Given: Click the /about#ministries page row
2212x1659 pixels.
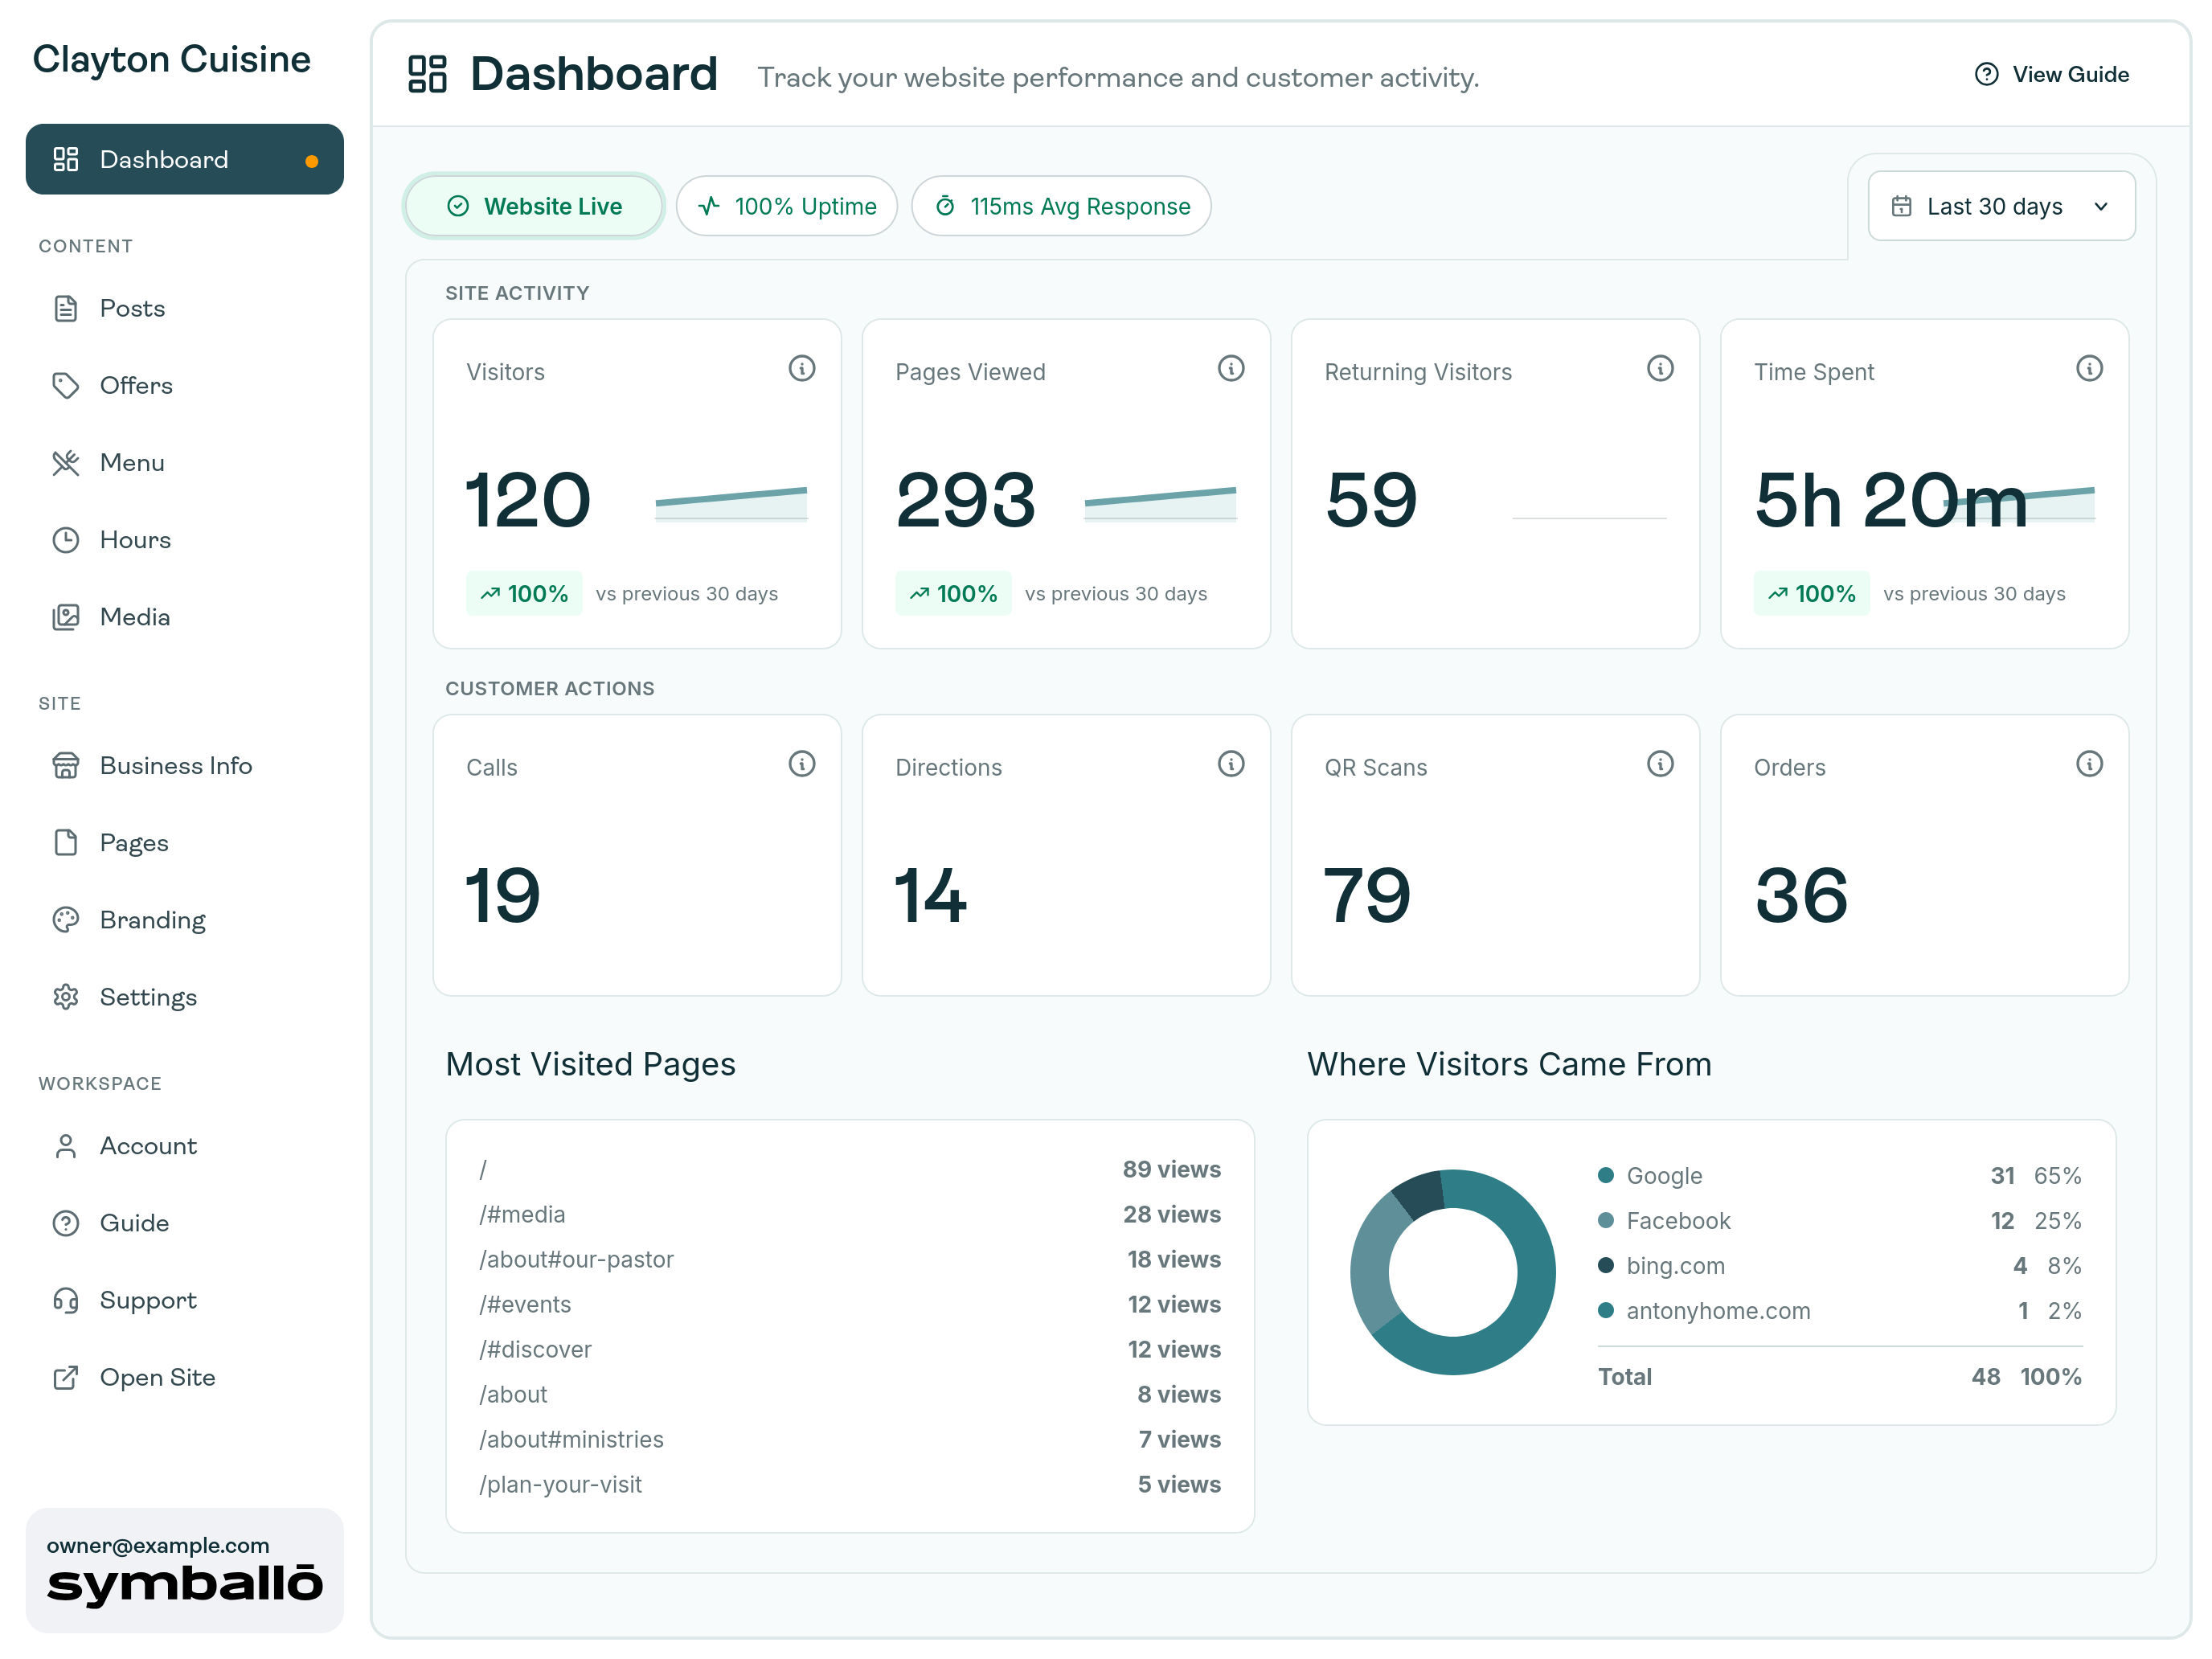Looking at the screenshot, I should [850, 1439].
